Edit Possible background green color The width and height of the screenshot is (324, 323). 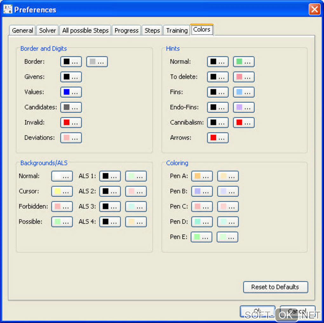pos(62,222)
